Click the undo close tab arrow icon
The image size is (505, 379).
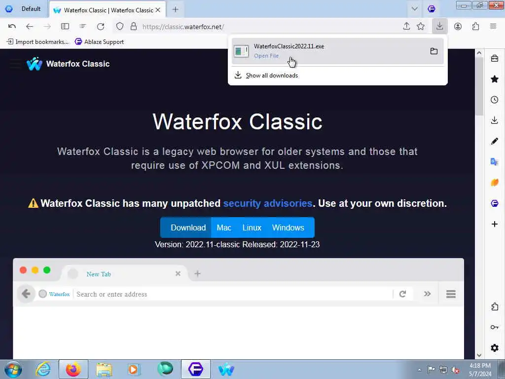coord(12,27)
